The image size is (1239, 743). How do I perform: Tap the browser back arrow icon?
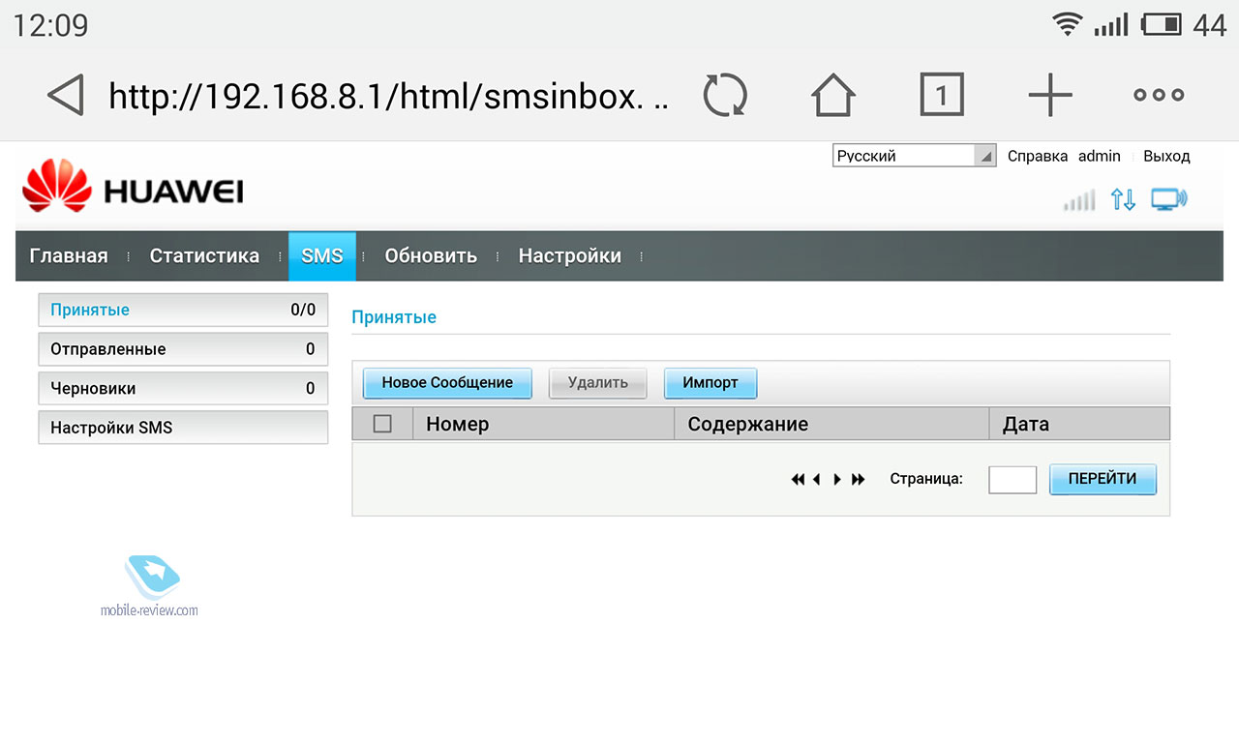point(66,95)
